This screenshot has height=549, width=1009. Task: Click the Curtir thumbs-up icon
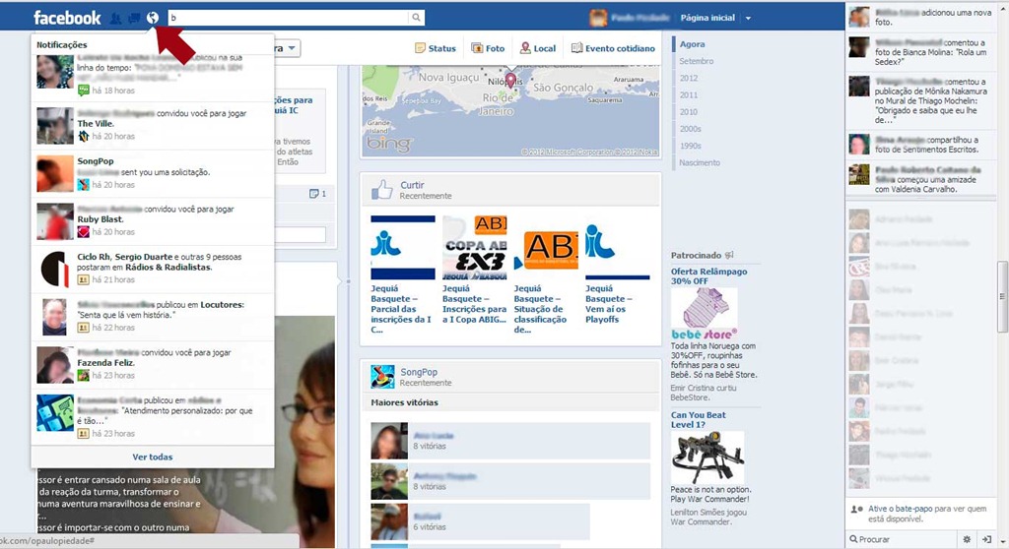tap(381, 190)
